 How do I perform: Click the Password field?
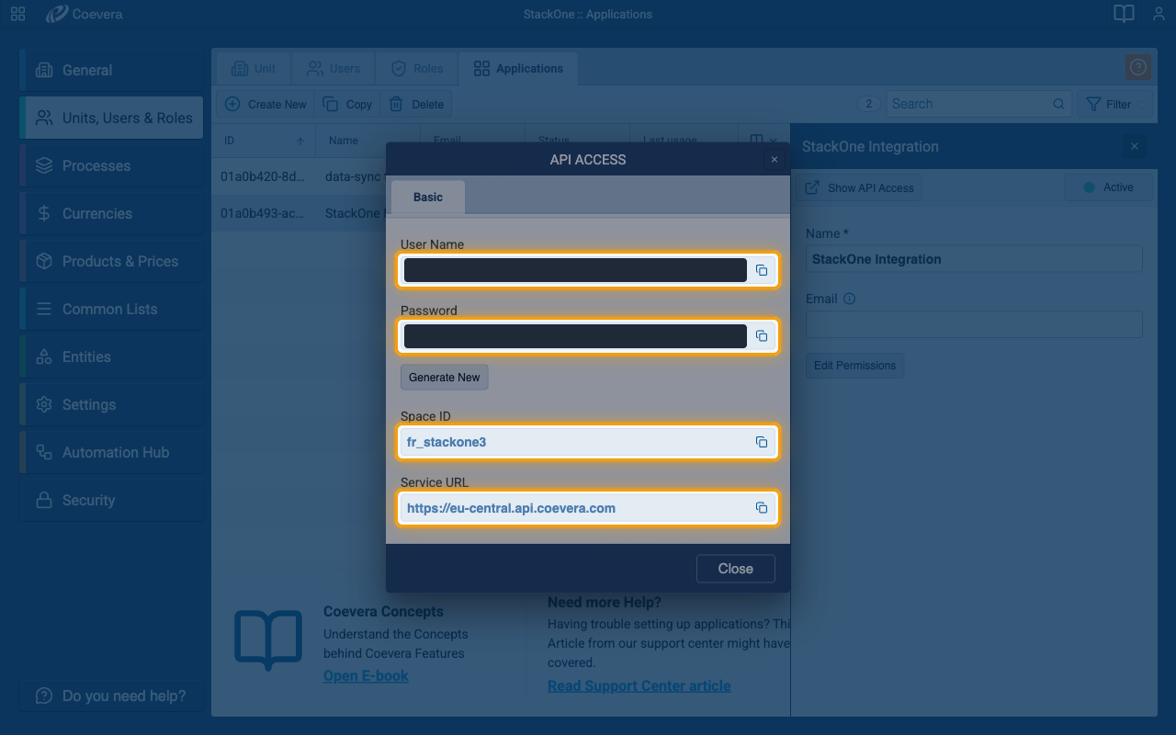pyautogui.click(x=588, y=336)
